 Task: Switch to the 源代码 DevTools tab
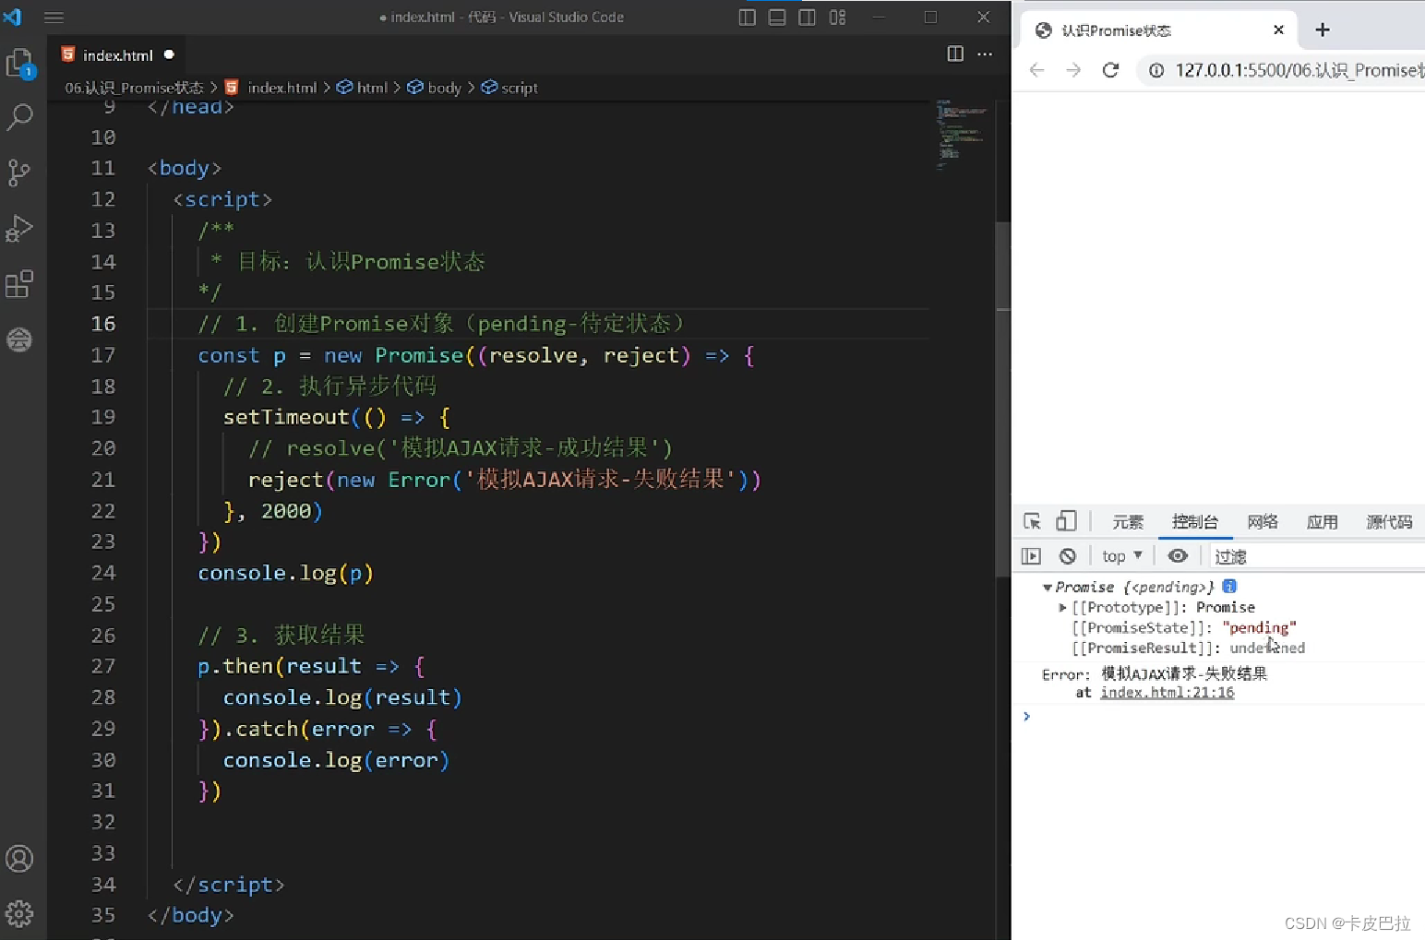(1389, 522)
